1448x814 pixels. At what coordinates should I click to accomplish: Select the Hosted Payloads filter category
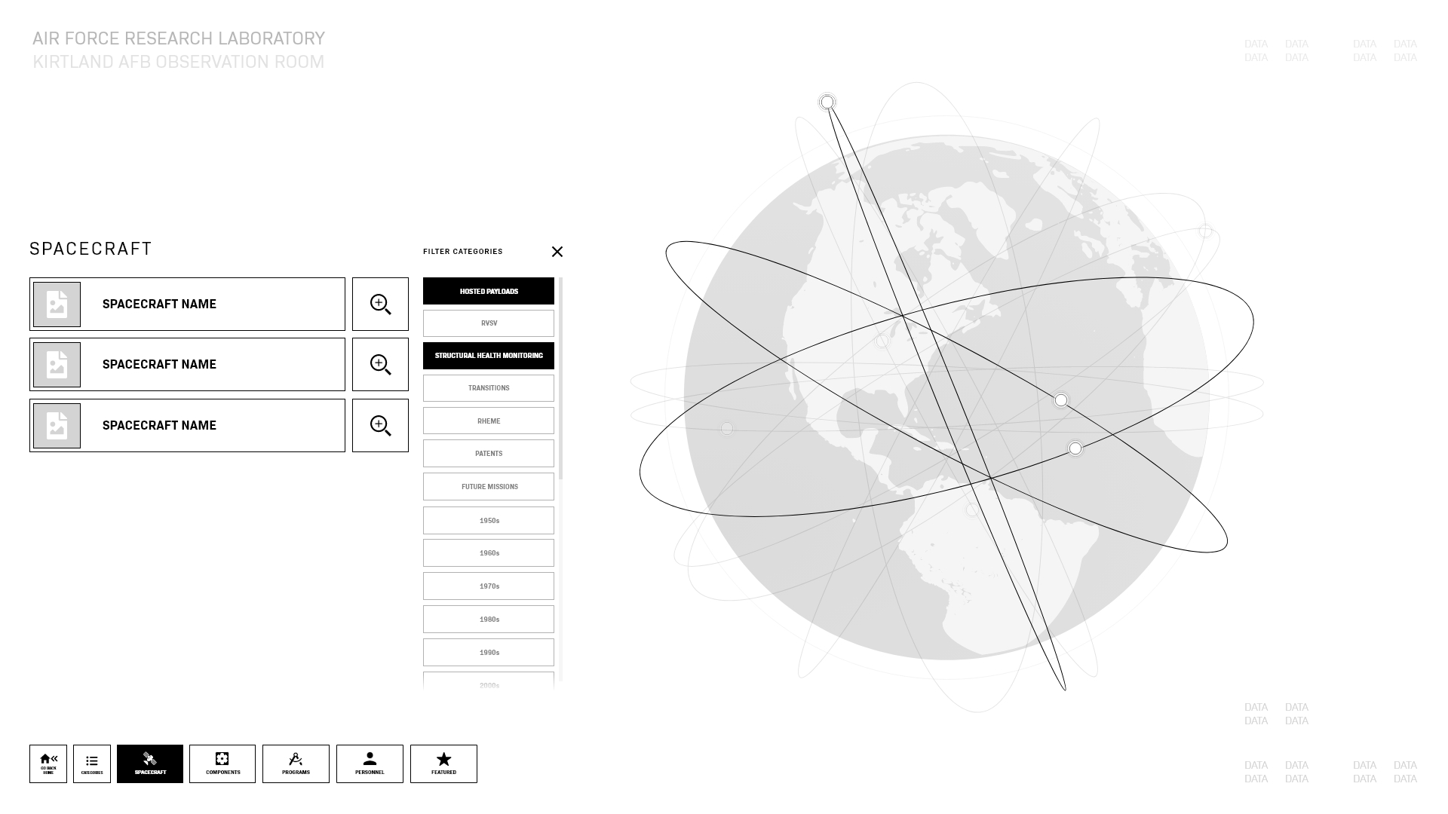pyautogui.click(x=488, y=290)
